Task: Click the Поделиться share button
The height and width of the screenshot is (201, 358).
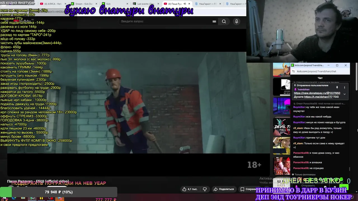Action: click(223, 189)
